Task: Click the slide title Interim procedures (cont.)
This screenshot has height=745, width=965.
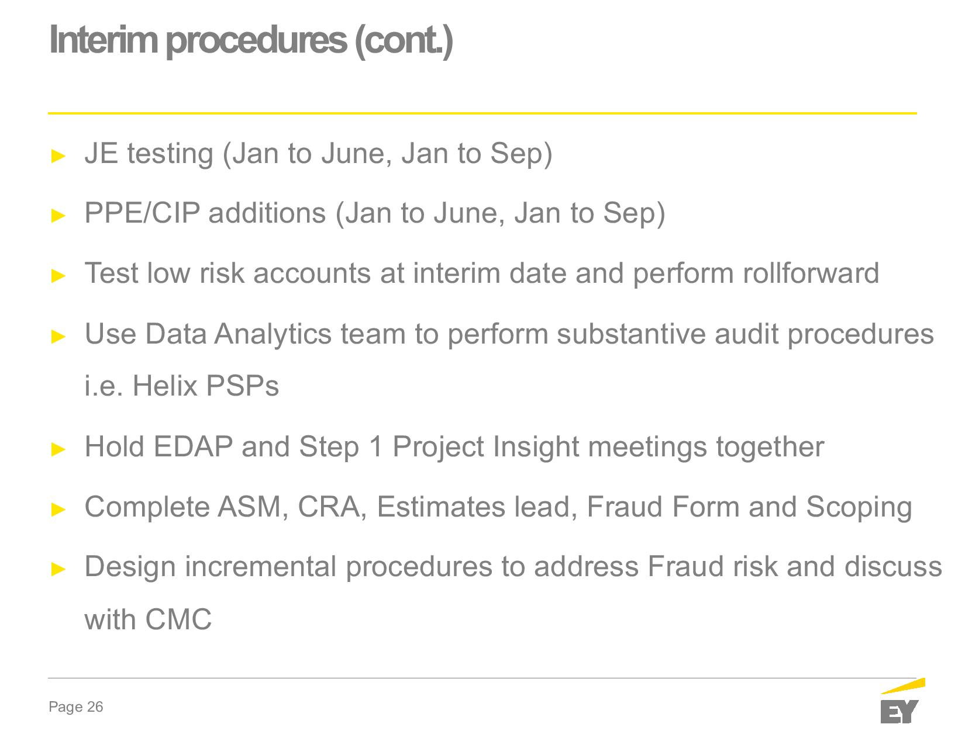Action: pos(251,40)
